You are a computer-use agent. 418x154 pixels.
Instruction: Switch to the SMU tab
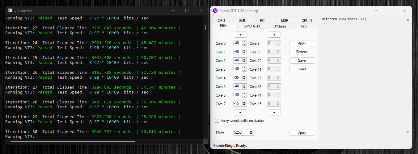pos(243,21)
